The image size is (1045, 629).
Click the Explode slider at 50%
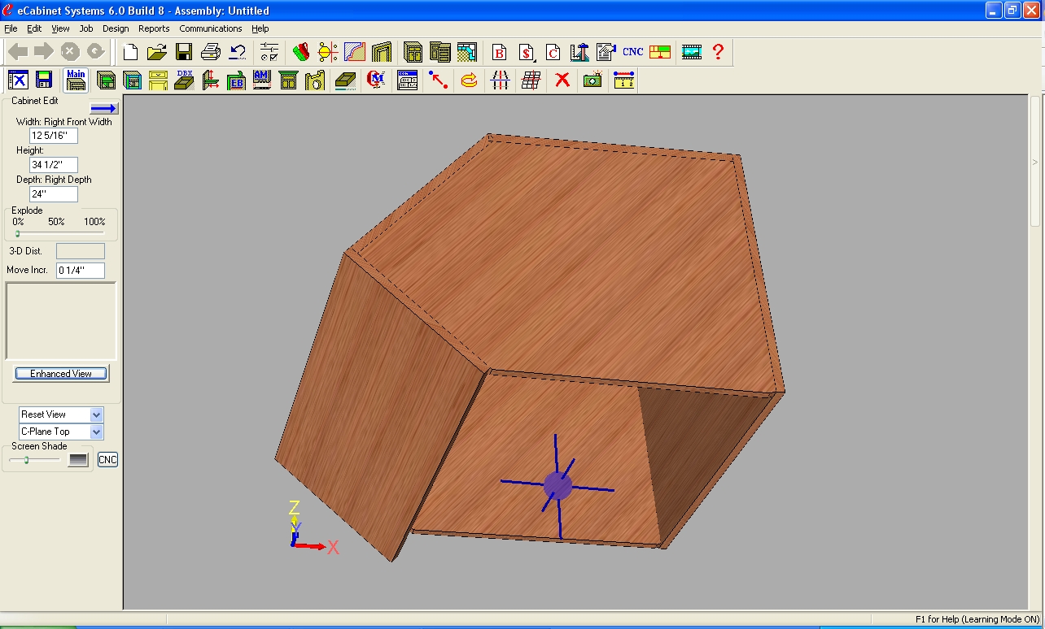tap(56, 233)
